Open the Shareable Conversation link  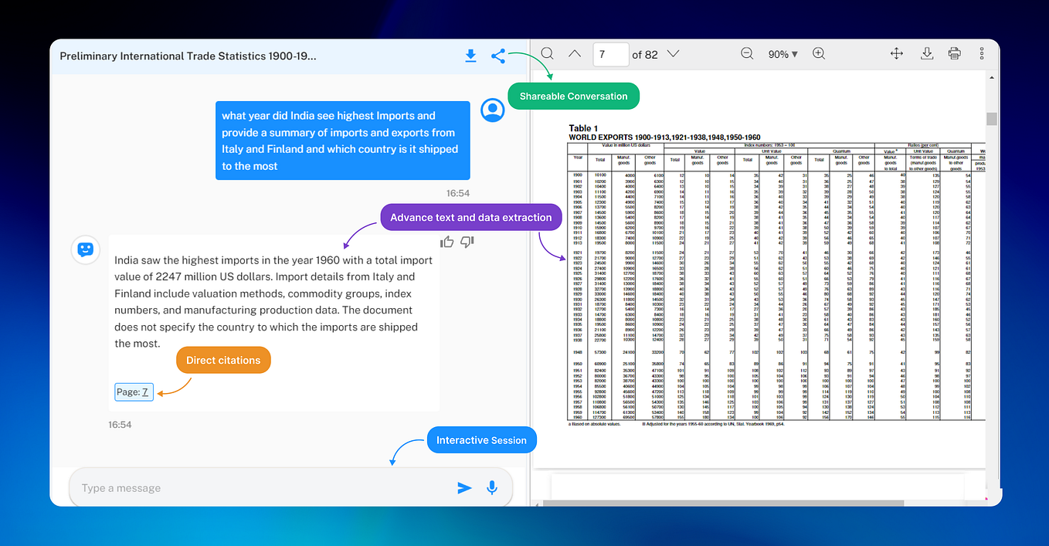tap(573, 96)
